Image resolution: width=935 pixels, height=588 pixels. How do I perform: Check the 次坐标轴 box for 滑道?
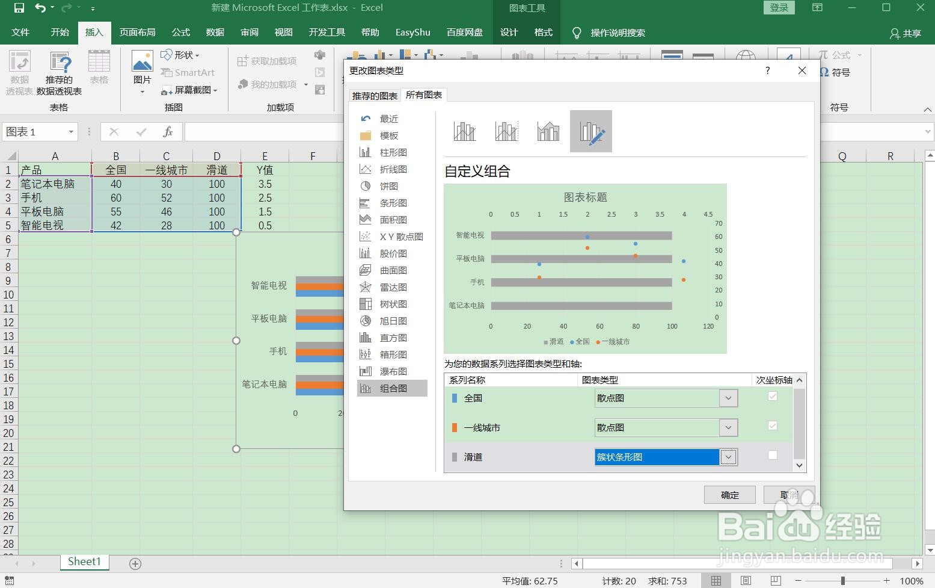click(772, 456)
